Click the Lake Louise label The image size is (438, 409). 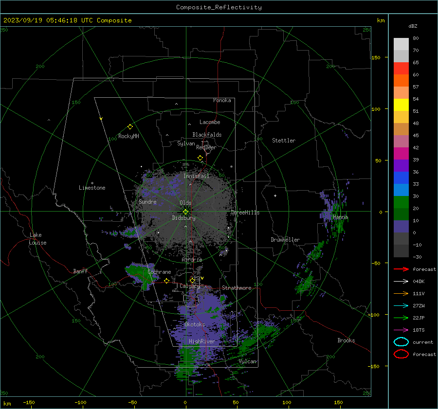pos(37,239)
